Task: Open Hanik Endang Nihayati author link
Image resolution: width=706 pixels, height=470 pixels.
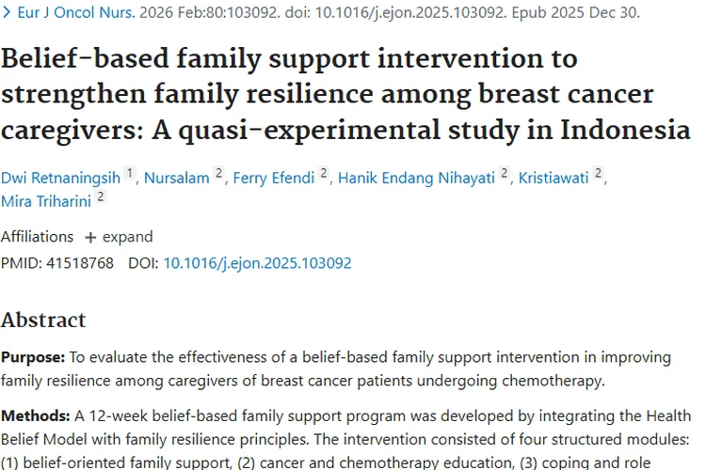Action: [x=416, y=178]
